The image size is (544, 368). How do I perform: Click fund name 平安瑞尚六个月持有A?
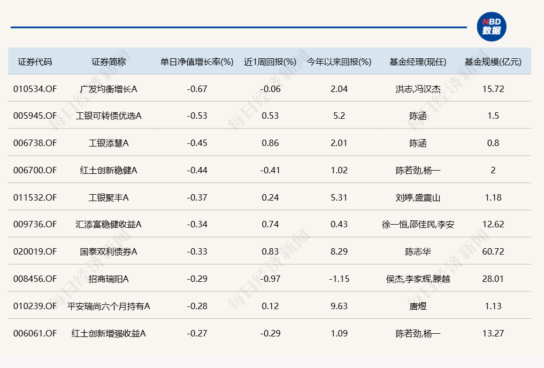[109, 306]
